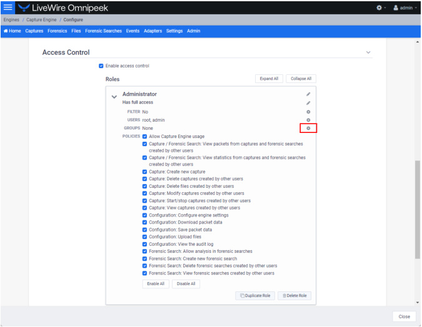Toggle Configuration: View the audit log
This screenshot has width=422, height=327.
point(144,244)
